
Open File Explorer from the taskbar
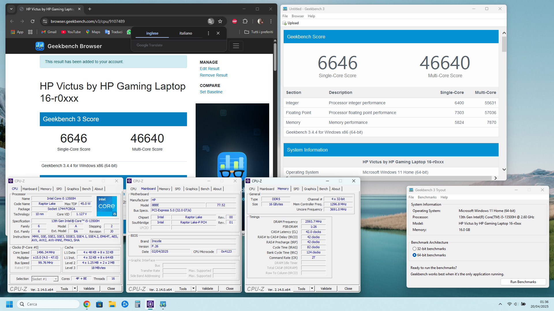pyautogui.click(x=112, y=304)
